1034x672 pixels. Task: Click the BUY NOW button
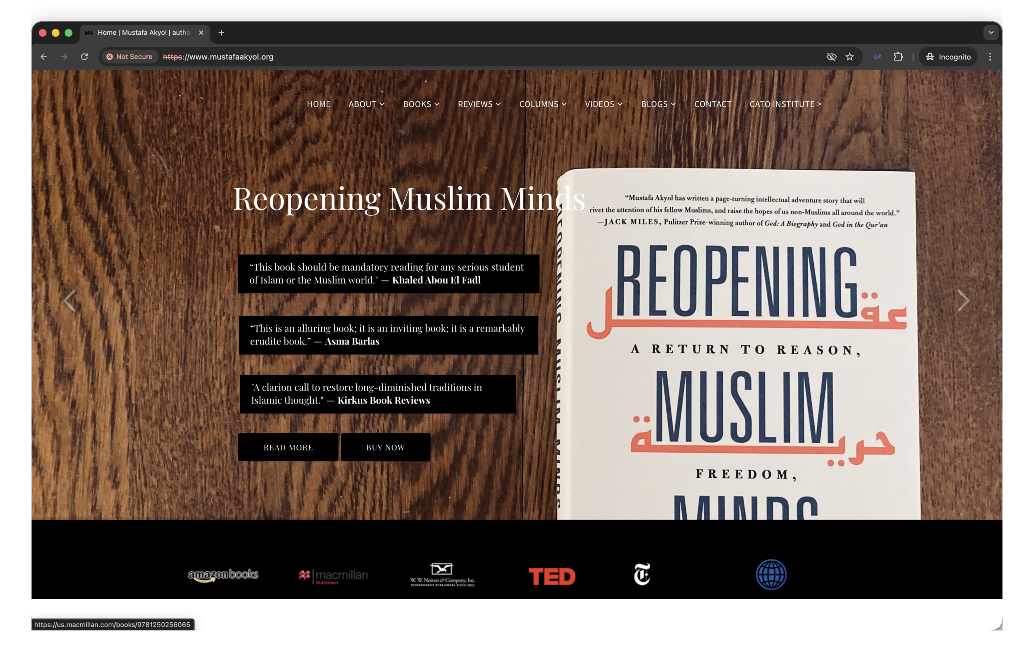pos(385,447)
